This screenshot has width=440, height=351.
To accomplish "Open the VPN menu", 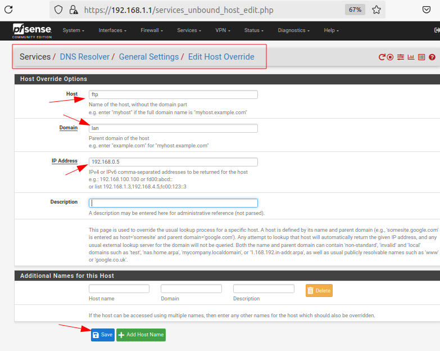I will (223, 30).
